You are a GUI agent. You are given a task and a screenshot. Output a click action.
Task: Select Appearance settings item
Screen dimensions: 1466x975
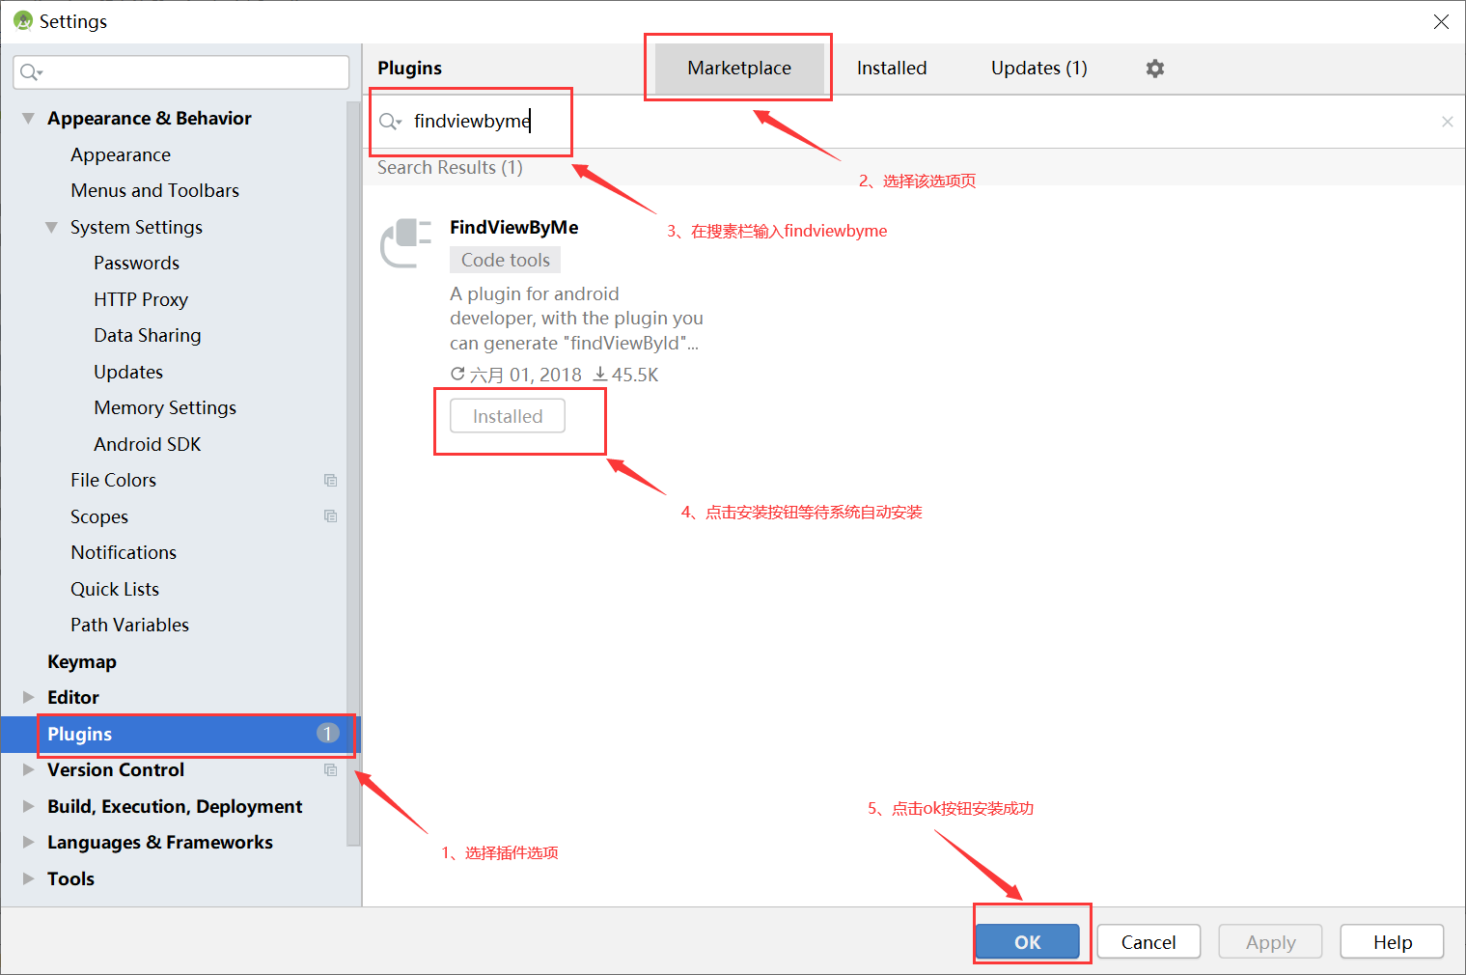[121, 155]
